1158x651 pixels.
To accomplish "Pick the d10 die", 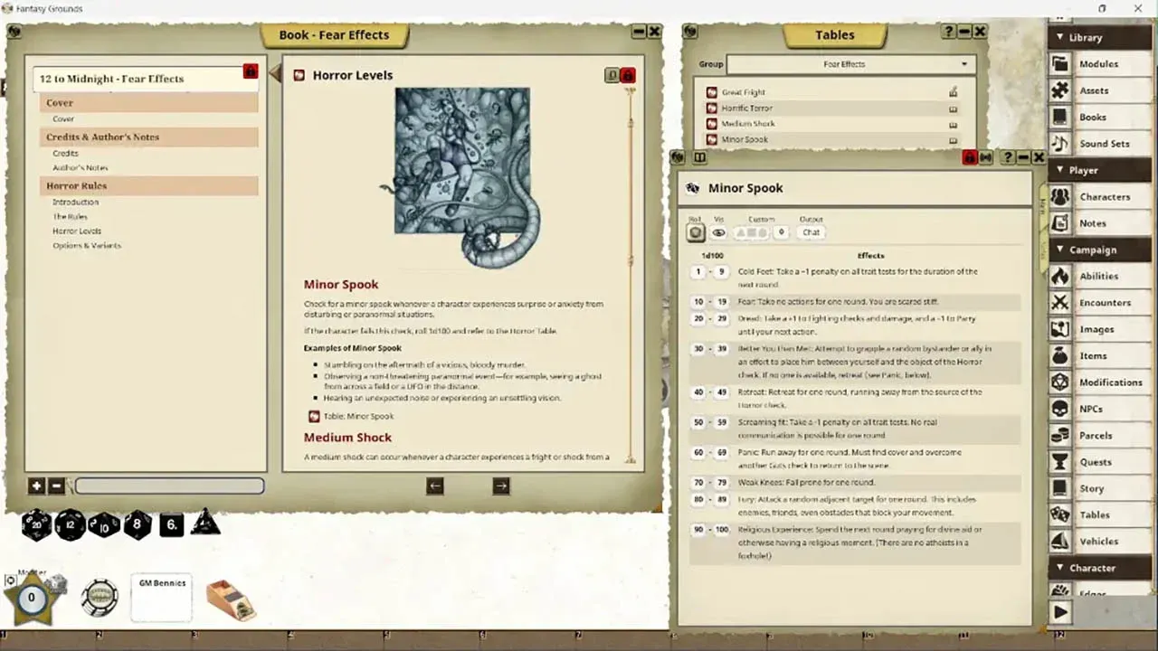I will [104, 524].
